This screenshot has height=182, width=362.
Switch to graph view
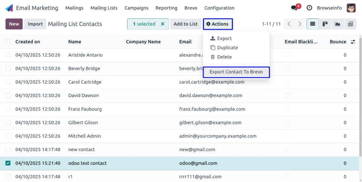click(337, 24)
